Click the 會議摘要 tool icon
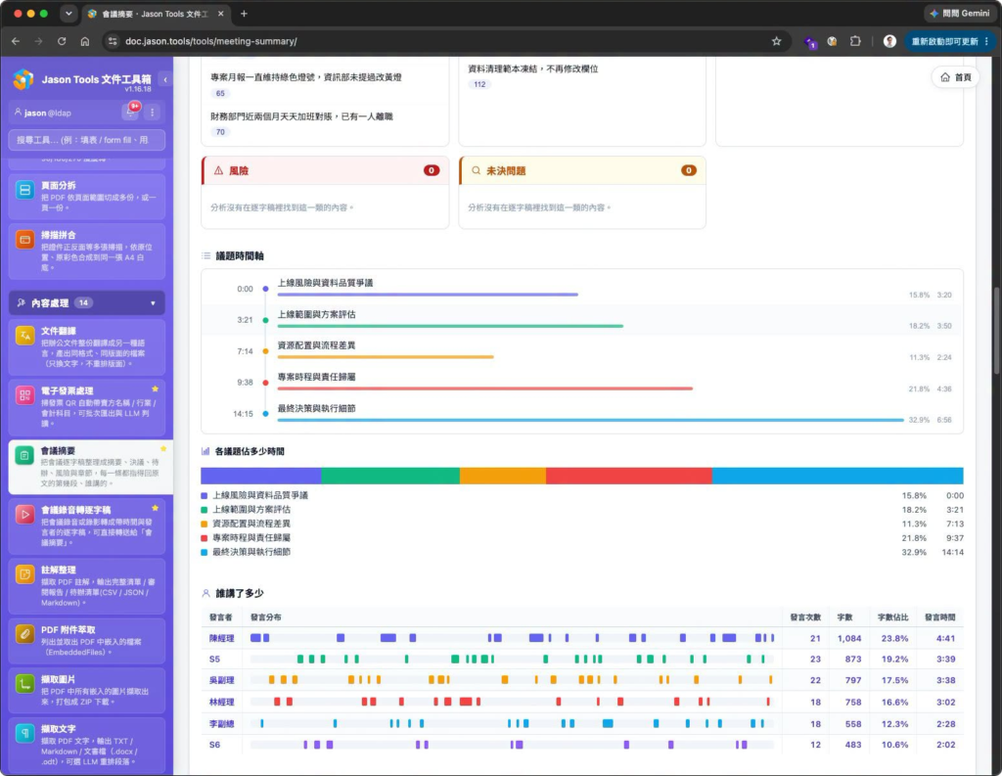This screenshot has width=1002, height=776. [x=24, y=455]
